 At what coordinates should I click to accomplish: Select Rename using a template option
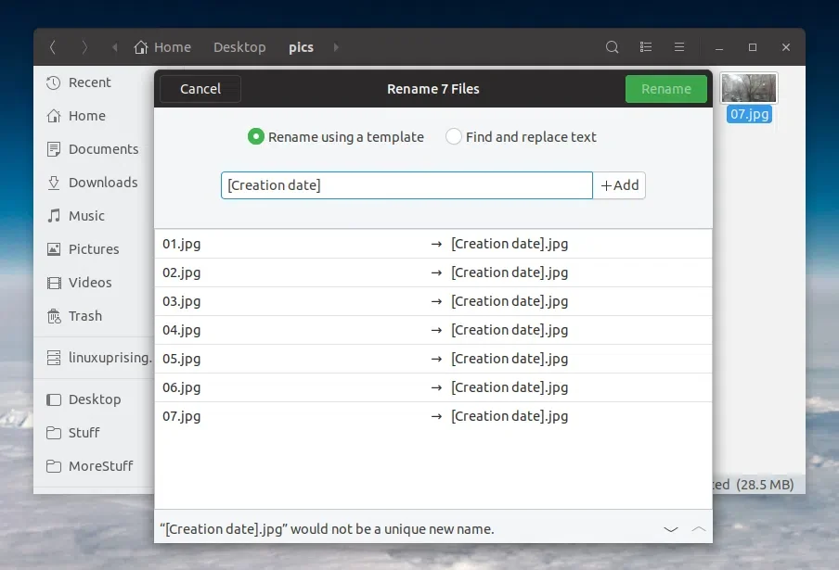pos(256,137)
